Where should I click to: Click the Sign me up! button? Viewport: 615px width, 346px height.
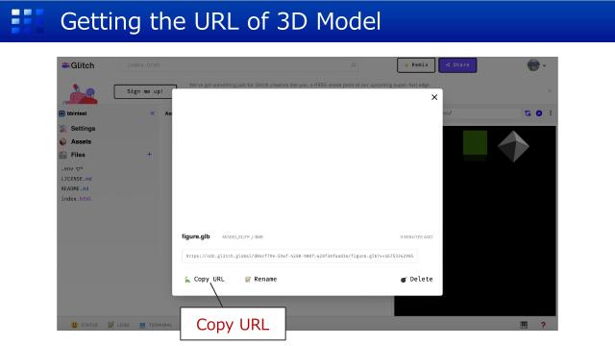pos(145,91)
